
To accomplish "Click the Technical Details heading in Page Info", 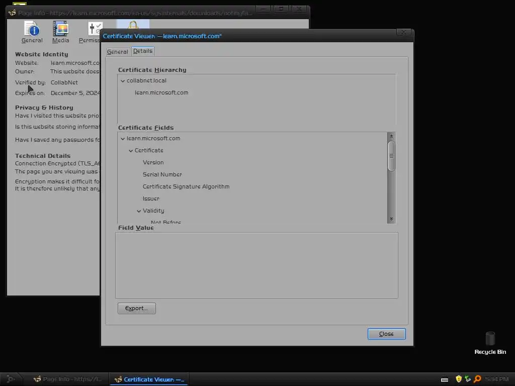I will [43, 156].
